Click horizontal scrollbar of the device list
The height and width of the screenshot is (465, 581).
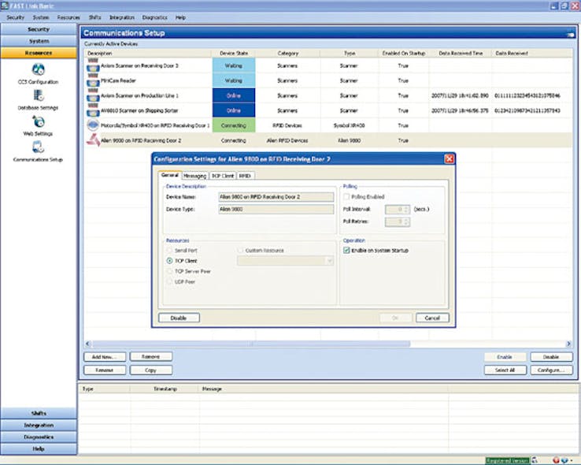coord(251,344)
